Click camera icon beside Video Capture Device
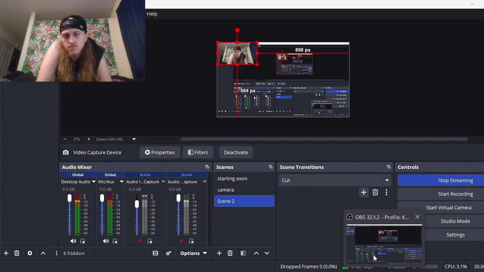Image resolution: width=484 pixels, height=272 pixels. pyautogui.click(x=66, y=152)
